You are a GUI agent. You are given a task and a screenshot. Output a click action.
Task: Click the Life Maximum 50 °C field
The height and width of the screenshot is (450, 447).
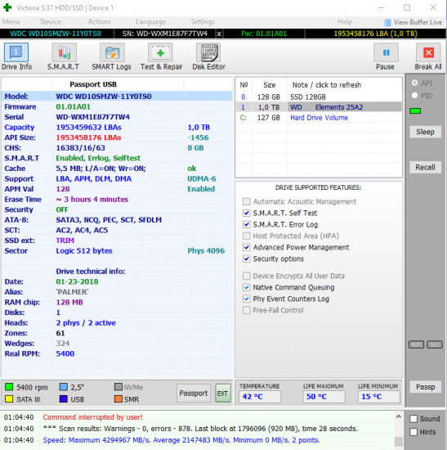click(324, 397)
